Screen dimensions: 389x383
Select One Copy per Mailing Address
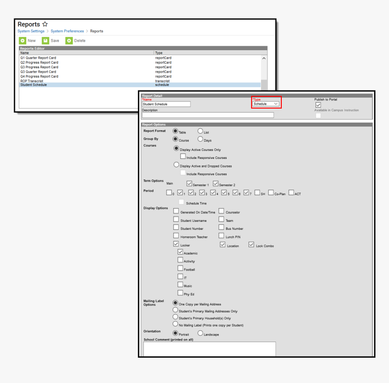(176, 303)
